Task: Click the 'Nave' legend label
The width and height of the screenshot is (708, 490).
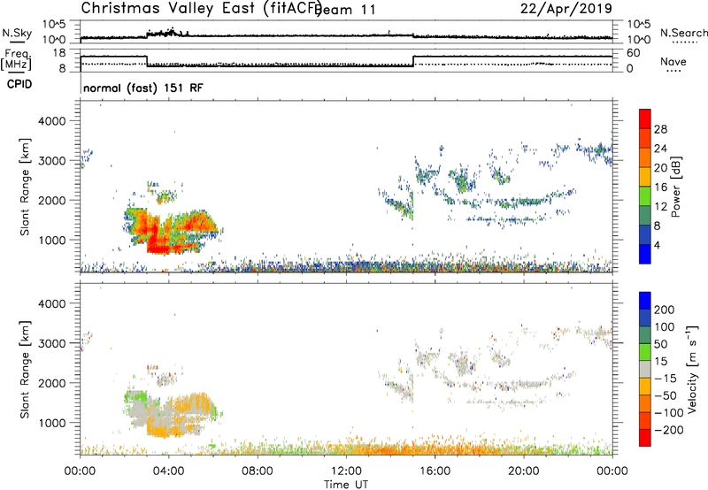Action: [x=673, y=62]
